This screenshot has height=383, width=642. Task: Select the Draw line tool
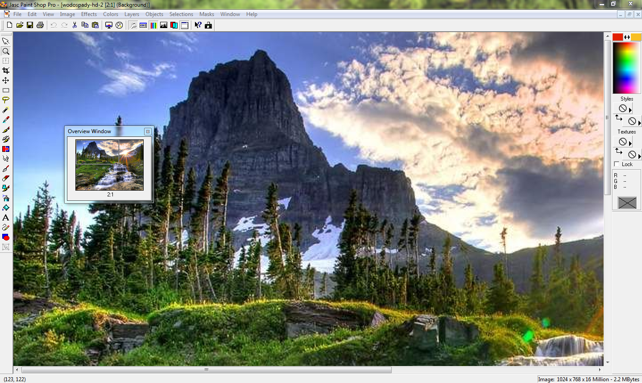click(6, 227)
